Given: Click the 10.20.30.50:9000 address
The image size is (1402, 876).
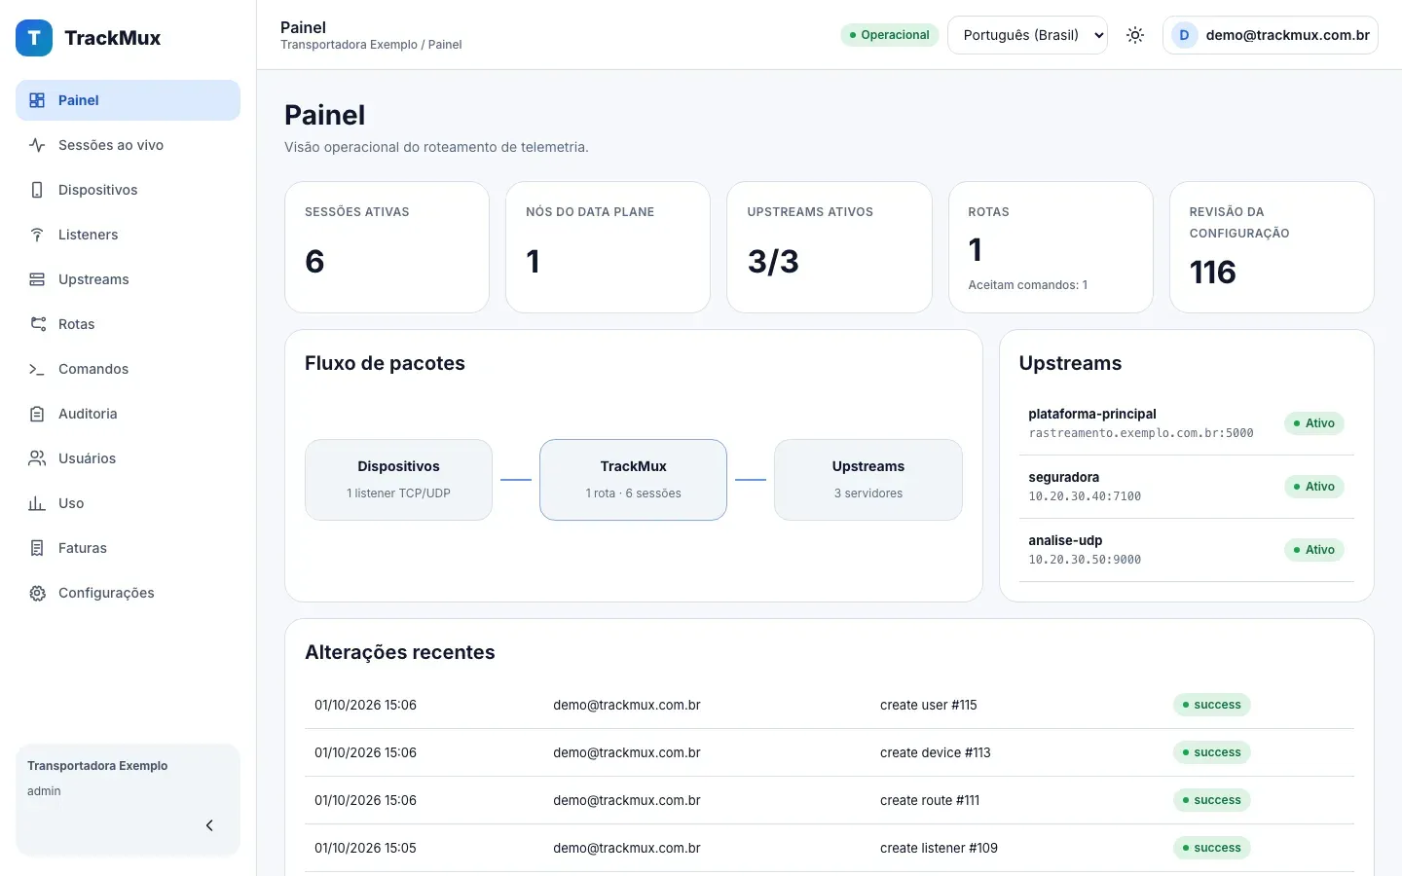Looking at the screenshot, I should click(x=1085, y=560).
